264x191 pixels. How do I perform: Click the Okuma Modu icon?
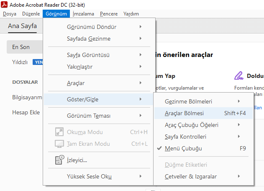(59, 132)
